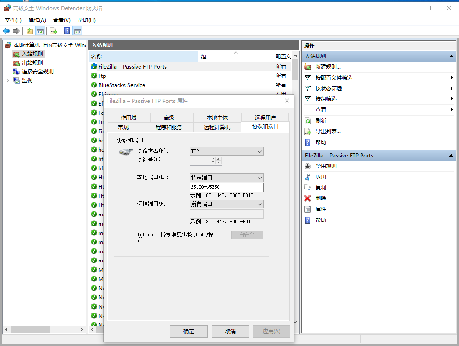The width and height of the screenshot is (459, 346).
Task: Click 剪切 in the actions pane
Action: (320, 177)
